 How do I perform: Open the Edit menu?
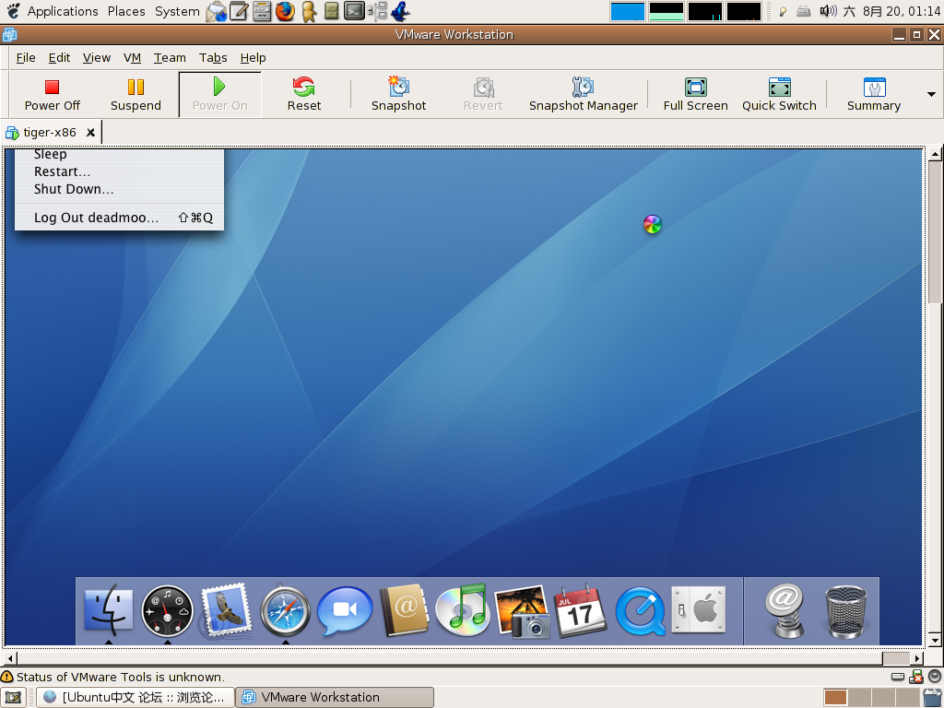[59, 58]
